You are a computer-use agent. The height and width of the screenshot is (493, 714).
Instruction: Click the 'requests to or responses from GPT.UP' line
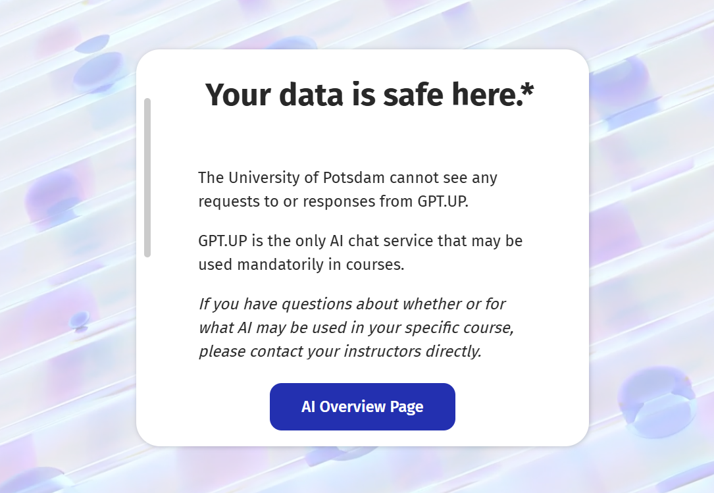[333, 201]
